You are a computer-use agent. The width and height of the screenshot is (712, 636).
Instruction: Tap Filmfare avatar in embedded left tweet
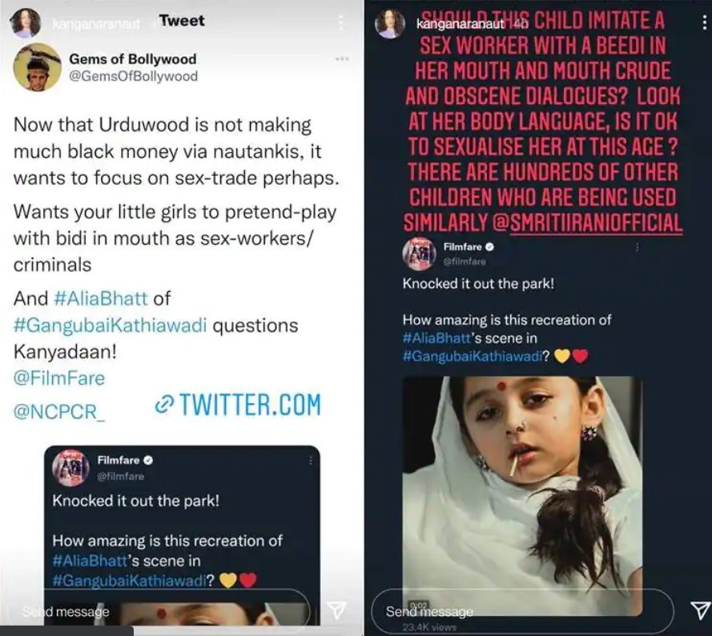[x=70, y=468]
